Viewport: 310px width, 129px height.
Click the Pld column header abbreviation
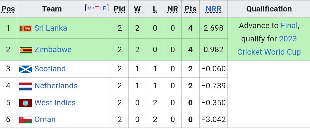pyautogui.click(x=120, y=9)
